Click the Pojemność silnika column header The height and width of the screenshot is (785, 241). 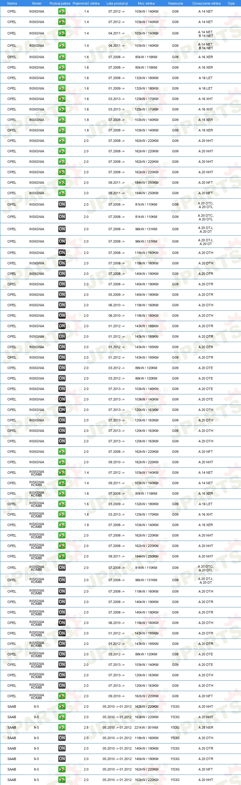(86, 3)
